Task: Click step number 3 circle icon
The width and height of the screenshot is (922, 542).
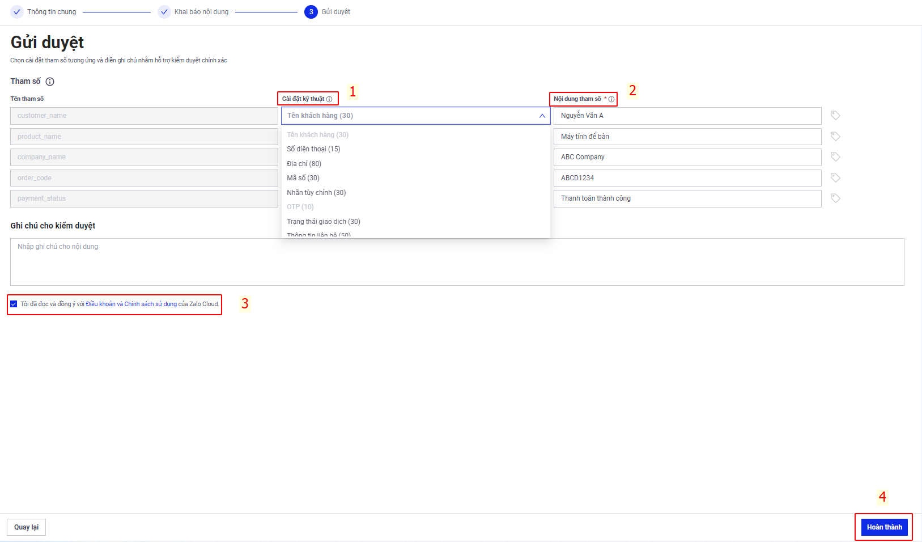Action: pos(311,12)
